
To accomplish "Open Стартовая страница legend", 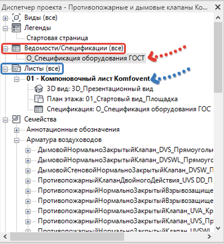I will (x=57, y=38).
